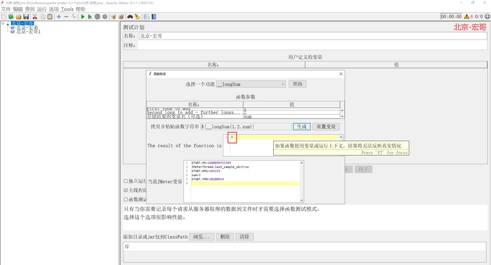The image size is (491, 265).
Task: Click the 生成 button
Action: point(302,126)
